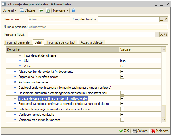
Task: Click the Căutare search icon
Action: (x=22, y=10)
